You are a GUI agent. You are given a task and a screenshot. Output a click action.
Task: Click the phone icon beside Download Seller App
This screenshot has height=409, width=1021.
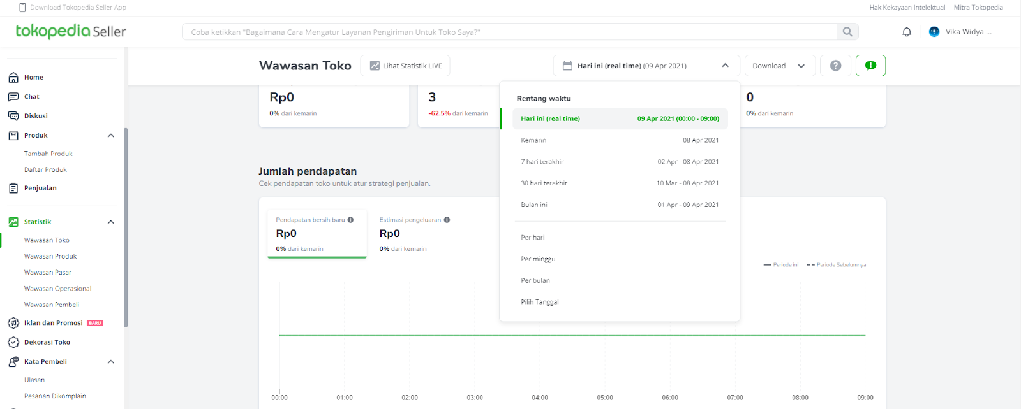[x=22, y=8]
